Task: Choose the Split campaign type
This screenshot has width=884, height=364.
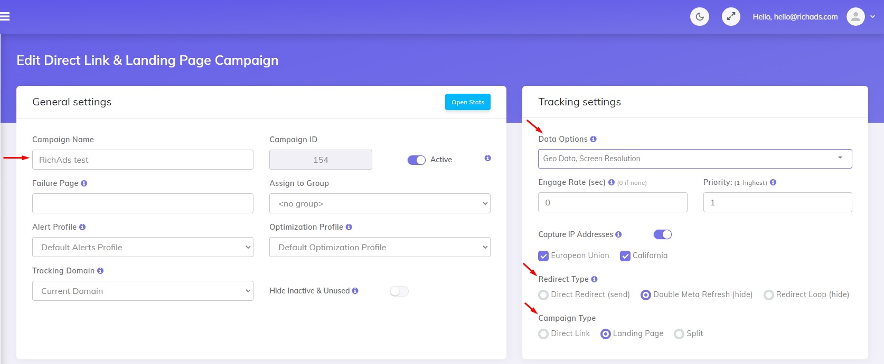Action: click(679, 334)
